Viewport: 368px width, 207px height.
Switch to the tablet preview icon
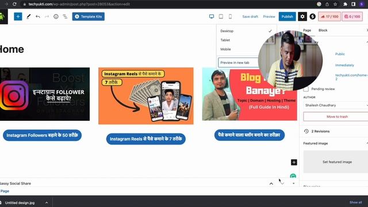pyautogui.click(x=221, y=17)
